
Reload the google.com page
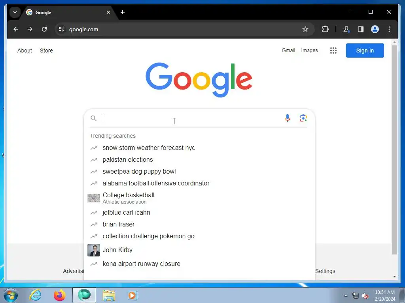click(44, 29)
